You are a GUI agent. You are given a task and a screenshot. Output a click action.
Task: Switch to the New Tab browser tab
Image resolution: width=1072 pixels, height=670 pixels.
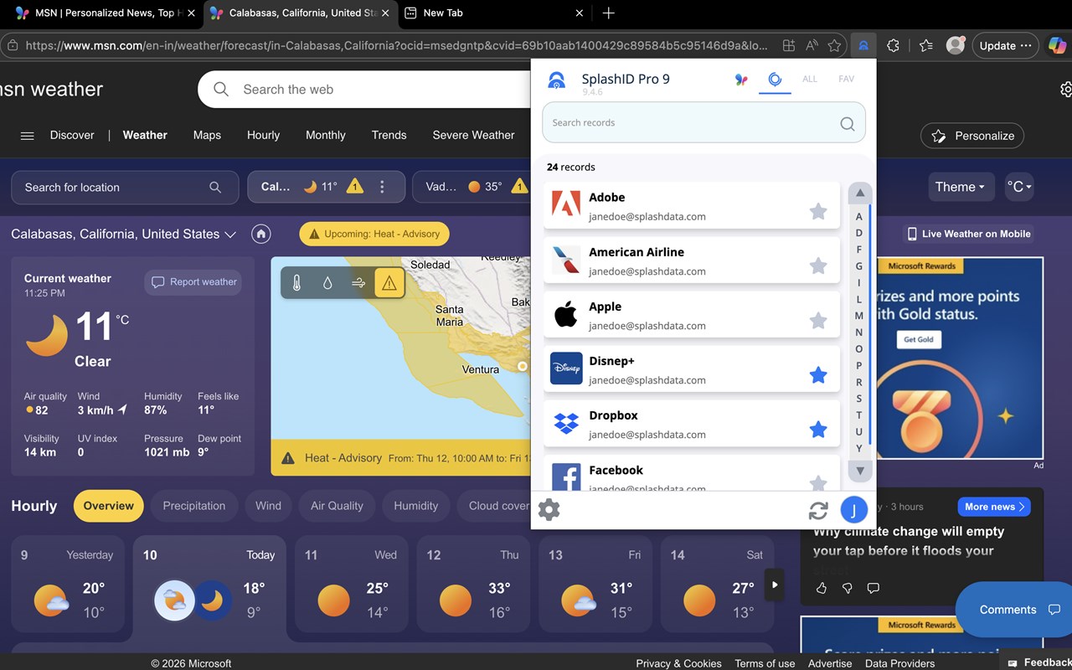pyautogui.click(x=494, y=13)
